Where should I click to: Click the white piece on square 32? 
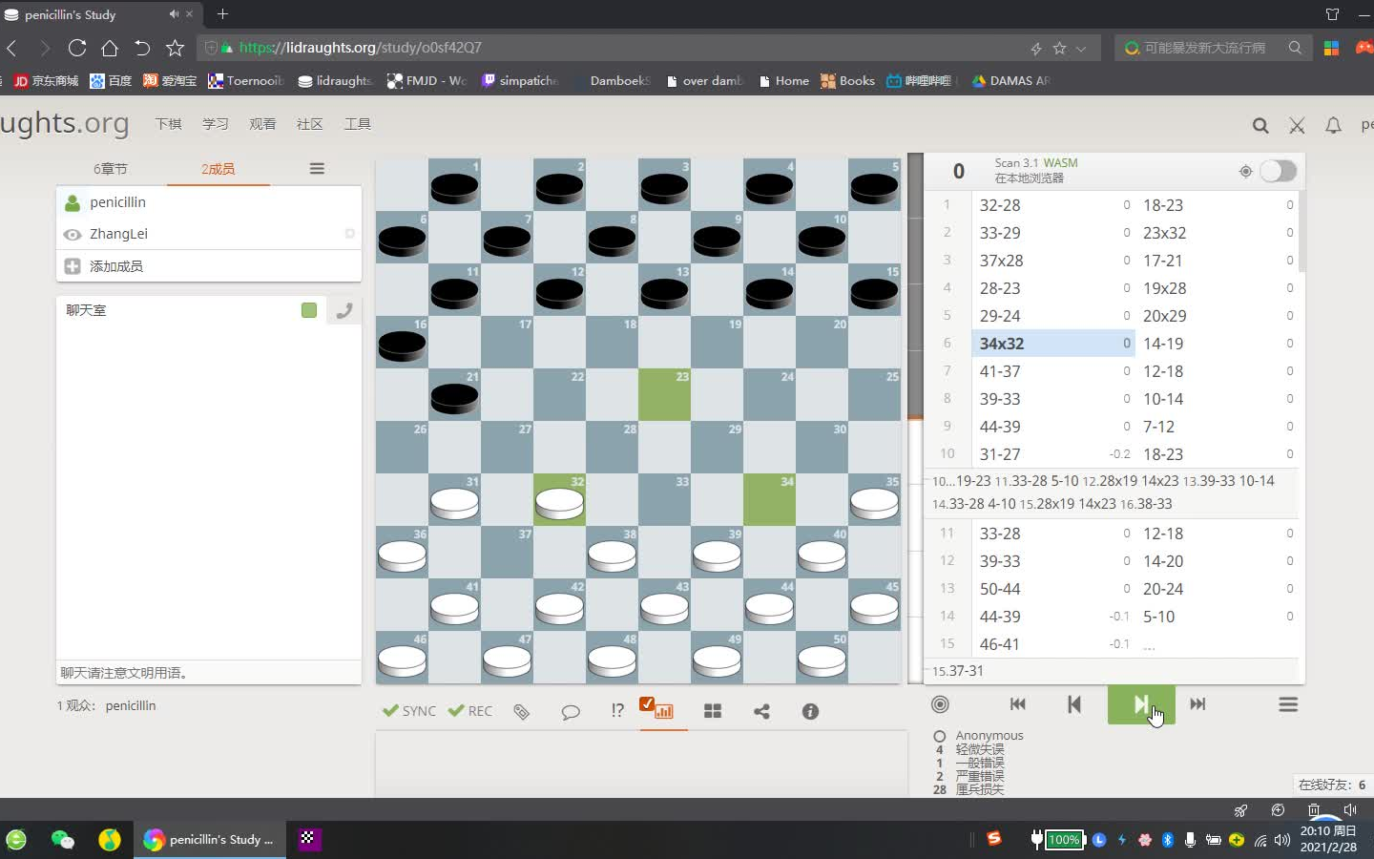point(559,502)
